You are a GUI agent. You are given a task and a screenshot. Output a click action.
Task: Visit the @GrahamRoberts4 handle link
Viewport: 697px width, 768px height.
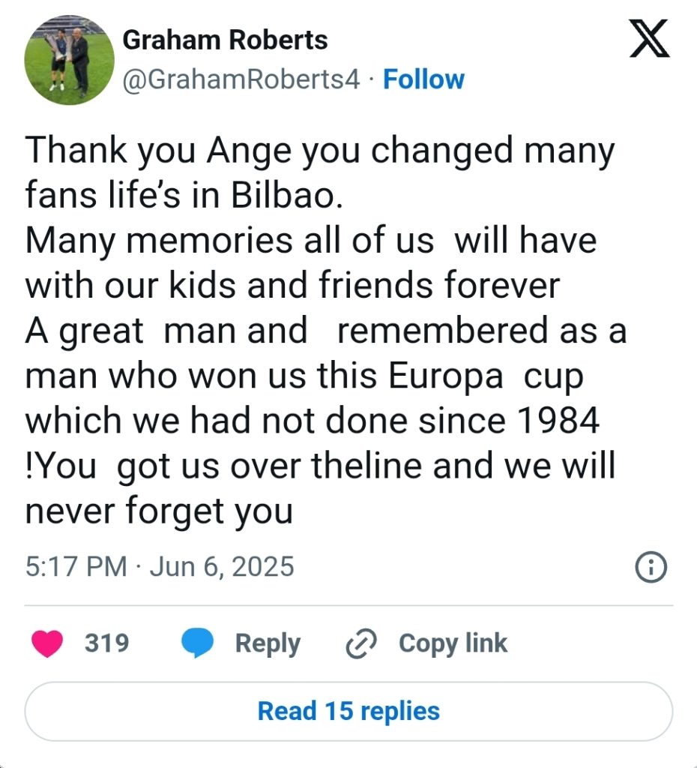pyautogui.click(x=241, y=79)
